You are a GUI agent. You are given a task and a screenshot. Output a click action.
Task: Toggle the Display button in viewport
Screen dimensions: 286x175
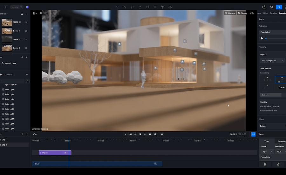point(242,13)
